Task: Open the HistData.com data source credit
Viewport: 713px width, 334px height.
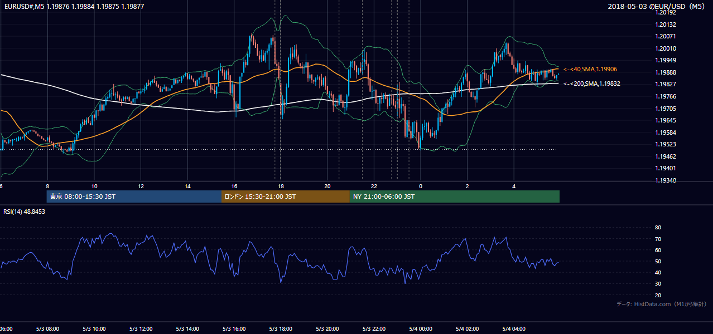Action: point(662,304)
